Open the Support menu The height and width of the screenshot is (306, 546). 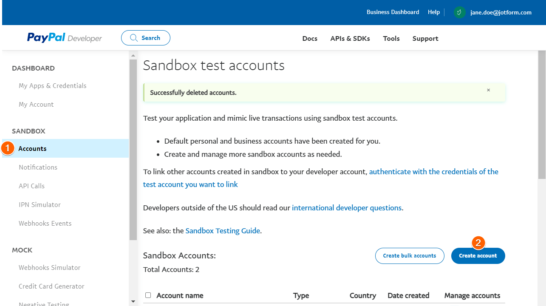(425, 38)
